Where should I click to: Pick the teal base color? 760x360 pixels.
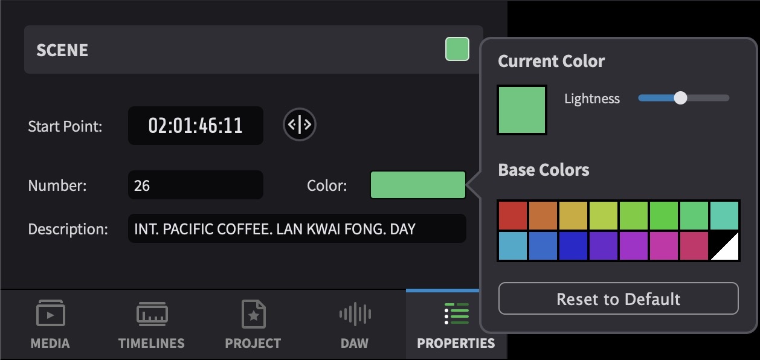[724, 216]
